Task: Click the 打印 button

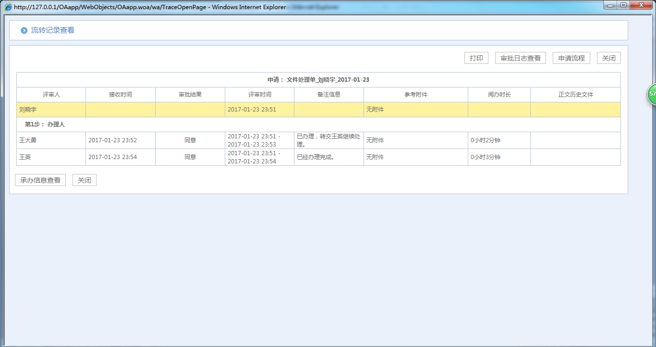Action: click(x=476, y=58)
